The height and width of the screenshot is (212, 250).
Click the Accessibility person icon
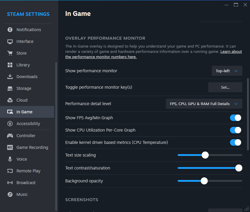click(10, 124)
